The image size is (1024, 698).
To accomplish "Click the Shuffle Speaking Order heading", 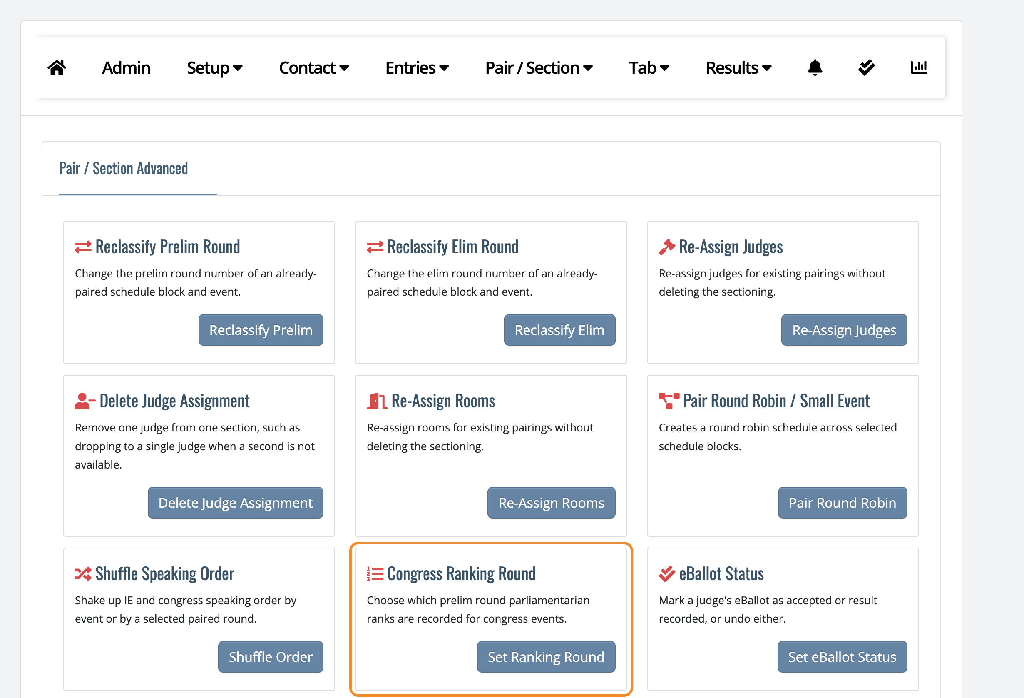I will [x=165, y=573].
